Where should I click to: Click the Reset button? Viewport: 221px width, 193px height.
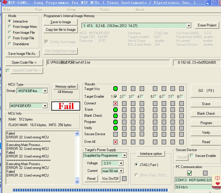point(91,179)
